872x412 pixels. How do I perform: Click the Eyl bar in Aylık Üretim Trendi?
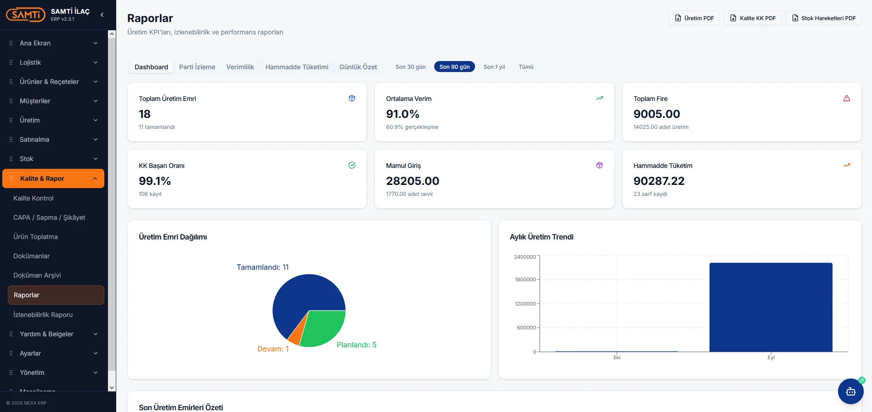point(771,307)
